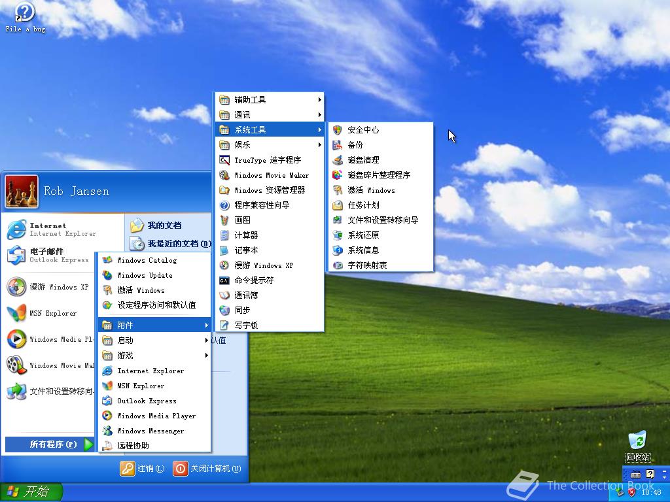The height and width of the screenshot is (502, 670).
Task: Click red security shield tray icon
Action: 631,492
